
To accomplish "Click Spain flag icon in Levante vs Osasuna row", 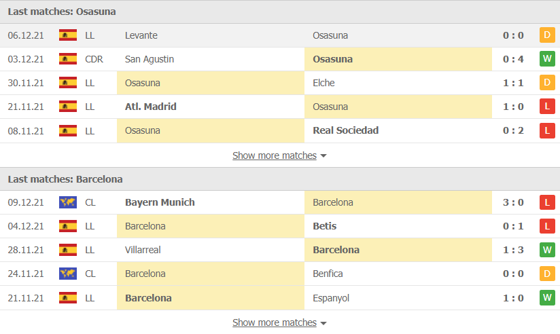I will (68, 35).
